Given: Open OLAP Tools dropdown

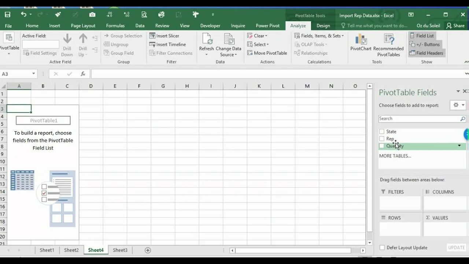Looking at the screenshot, I should [311, 44].
